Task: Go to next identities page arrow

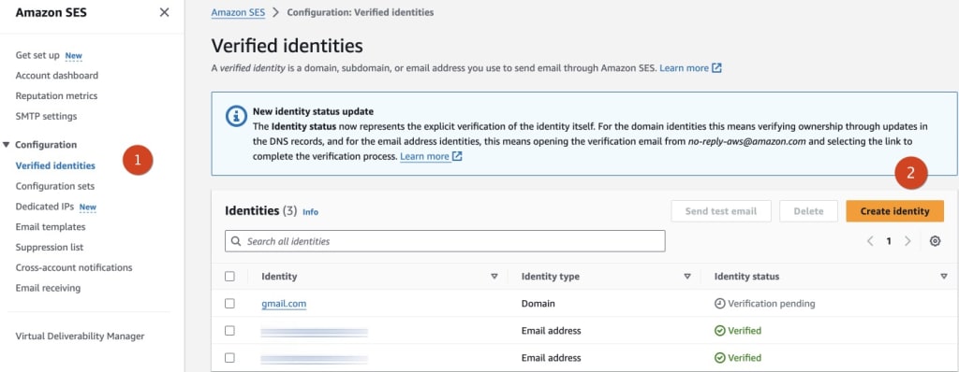Action: [907, 241]
